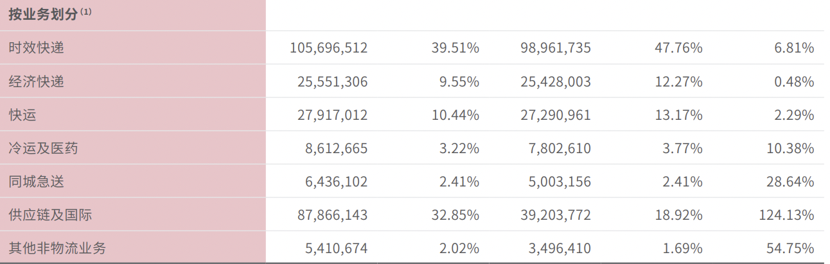
Task: Select the 39.51% percentage cell
Action: [x=455, y=48]
